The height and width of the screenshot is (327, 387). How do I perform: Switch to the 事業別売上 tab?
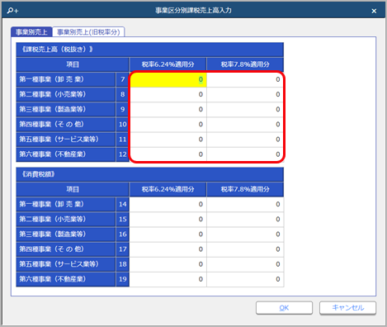click(x=31, y=32)
